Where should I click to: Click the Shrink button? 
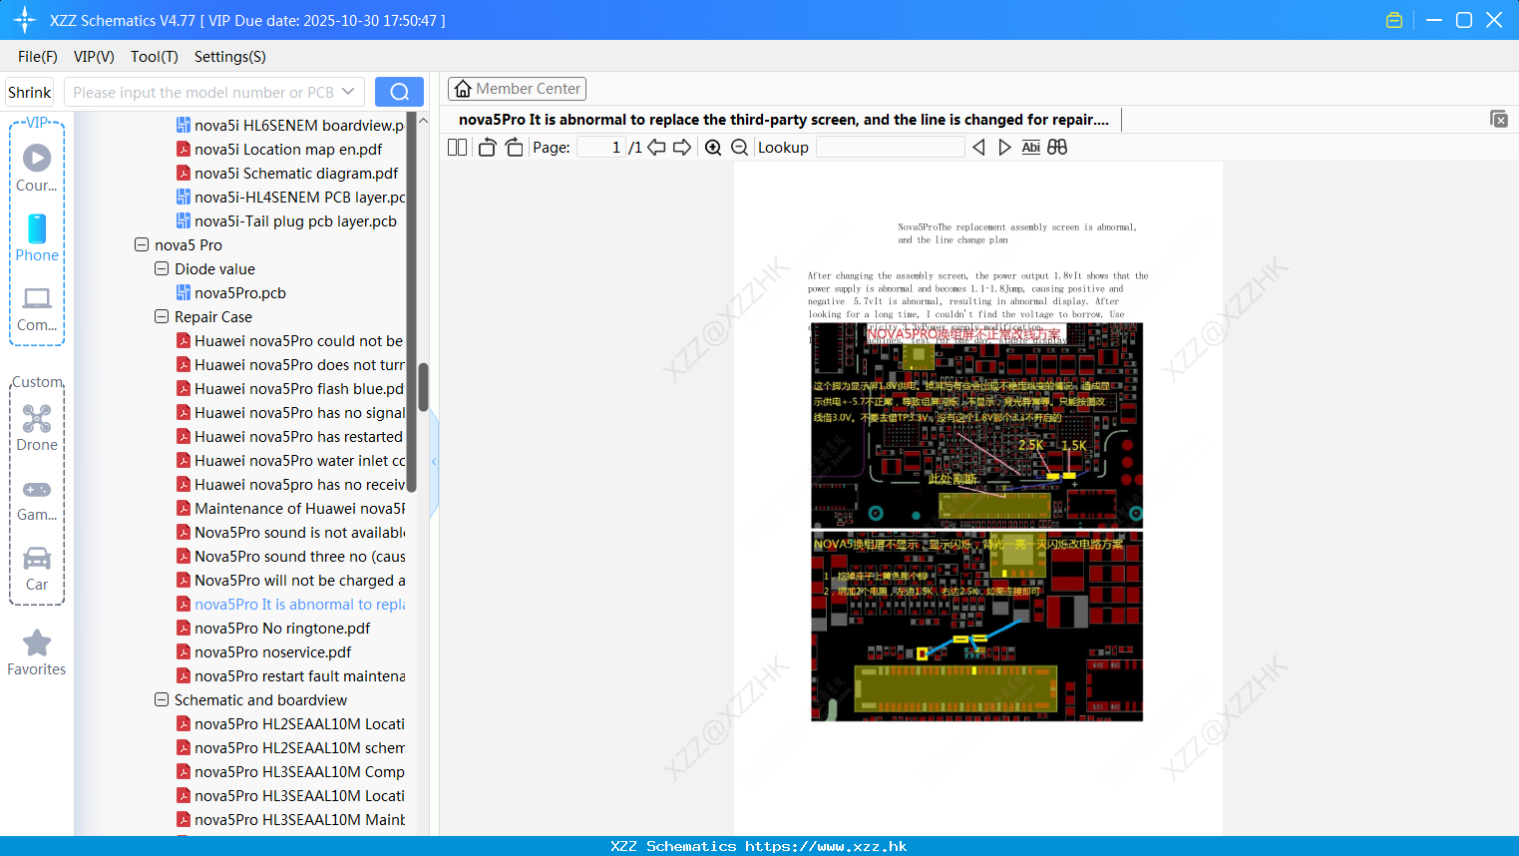coord(29,92)
